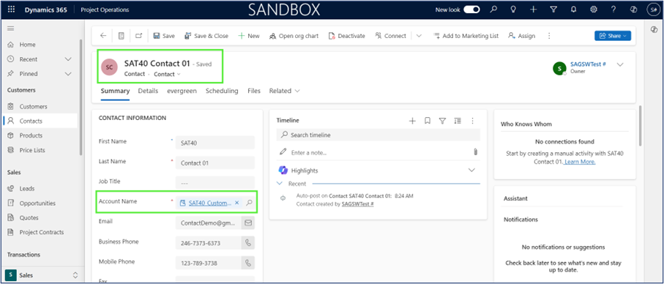Open the notifications bell icon

click(x=573, y=10)
